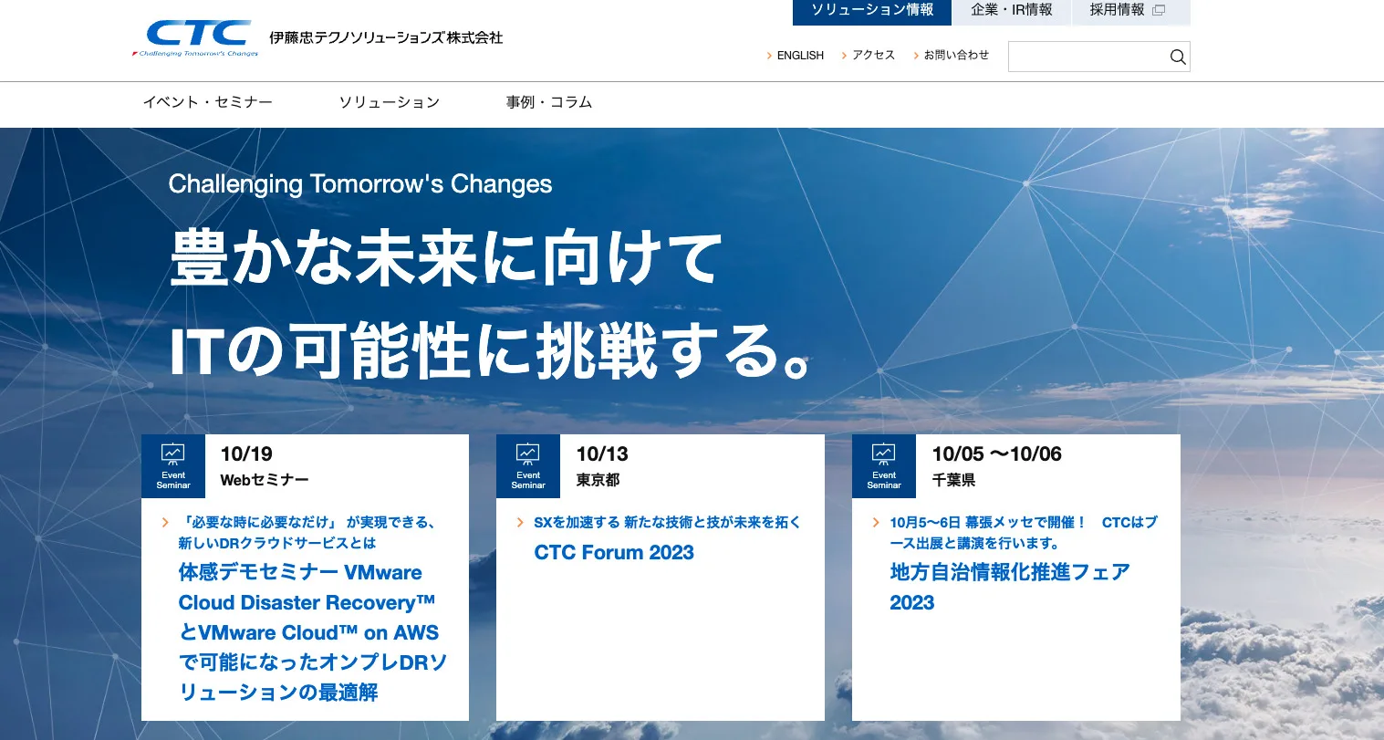This screenshot has height=740, width=1384.
Task: Click the 千葉県 label
Action: [x=954, y=480]
